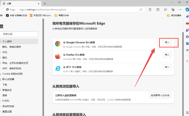
Task: Open 开始、主页和新建标签页 settings
Action: coord(15,63)
